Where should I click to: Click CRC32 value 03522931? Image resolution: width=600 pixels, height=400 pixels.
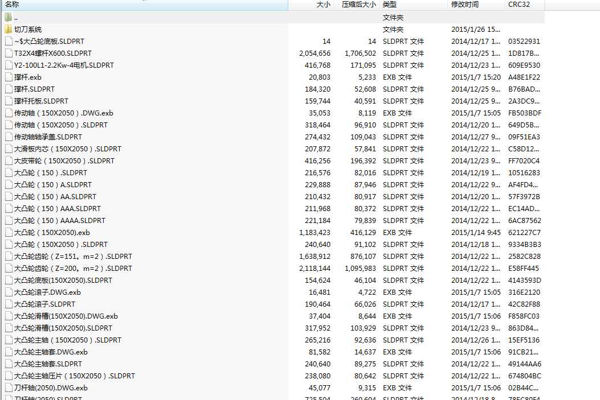click(x=524, y=42)
